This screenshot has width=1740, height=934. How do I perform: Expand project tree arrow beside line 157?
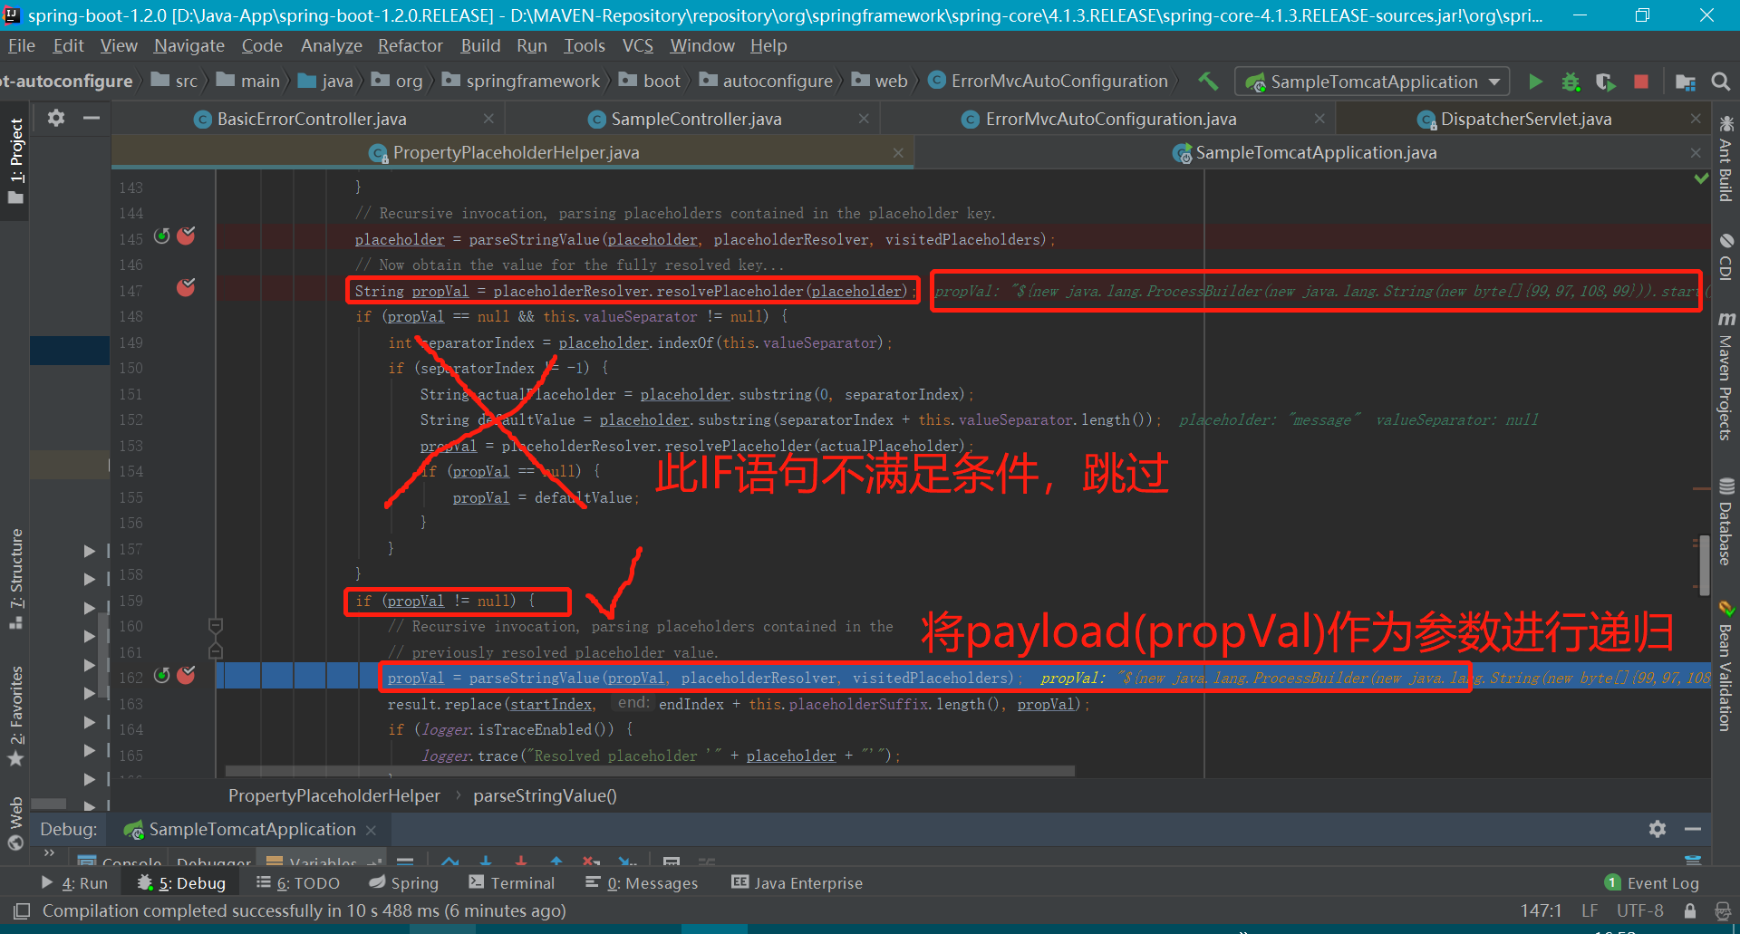click(89, 551)
